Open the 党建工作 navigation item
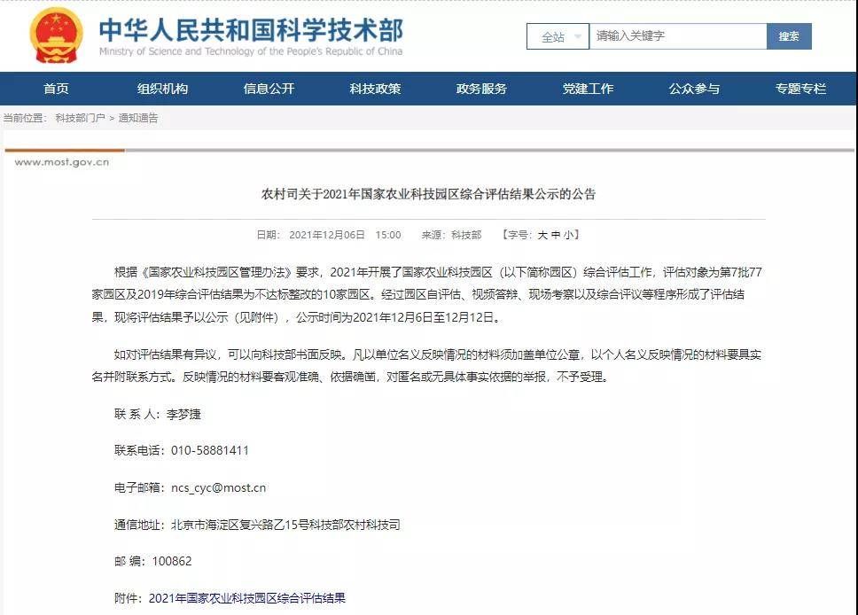Image resolution: width=858 pixels, height=615 pixels. click(x=589, y=89)
